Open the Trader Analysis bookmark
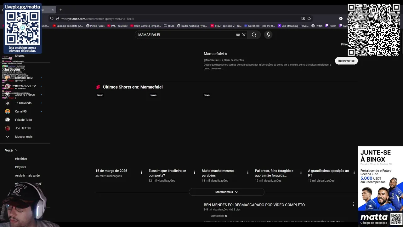Viewport: 403px width, 227px height. click(192, 26)
